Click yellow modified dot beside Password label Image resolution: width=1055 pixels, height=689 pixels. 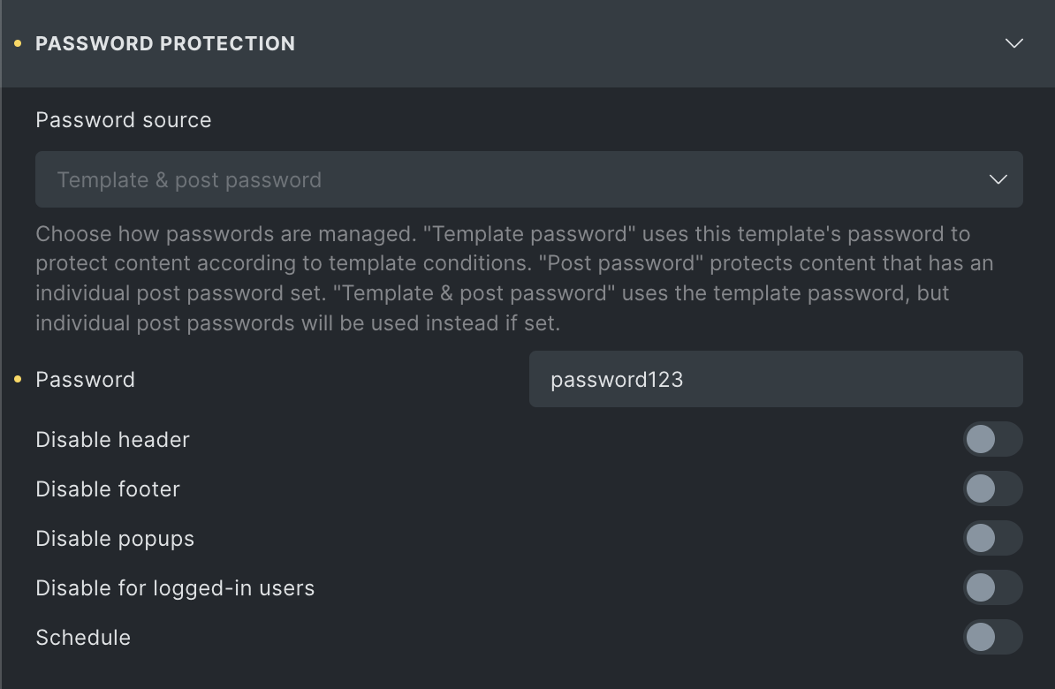point(18,380)
